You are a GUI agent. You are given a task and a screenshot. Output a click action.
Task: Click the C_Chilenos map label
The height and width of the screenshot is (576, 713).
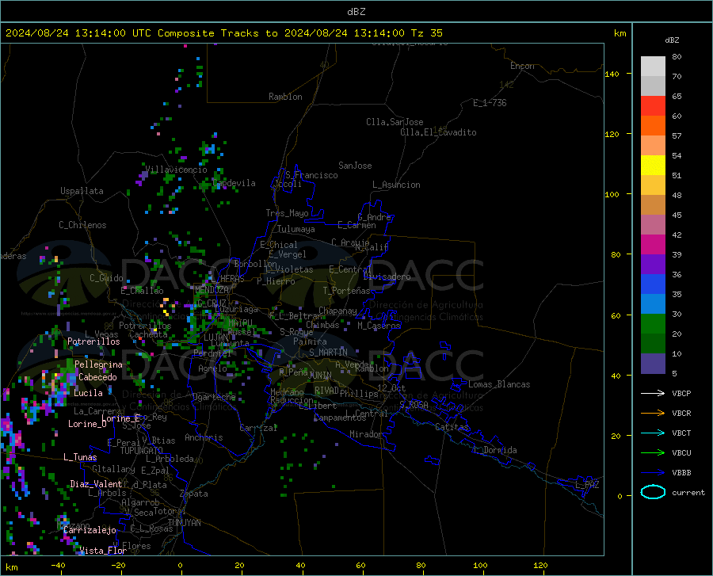[82, 225]
